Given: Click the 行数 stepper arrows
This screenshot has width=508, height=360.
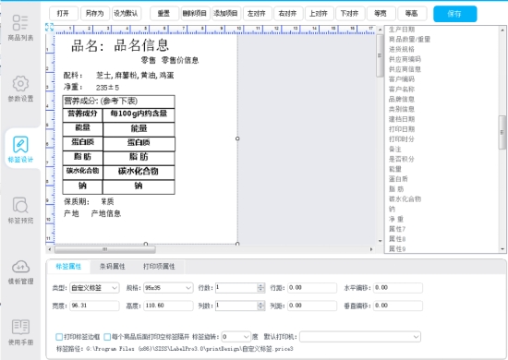Looking at the screenshot, I should [x=260, y=287].
